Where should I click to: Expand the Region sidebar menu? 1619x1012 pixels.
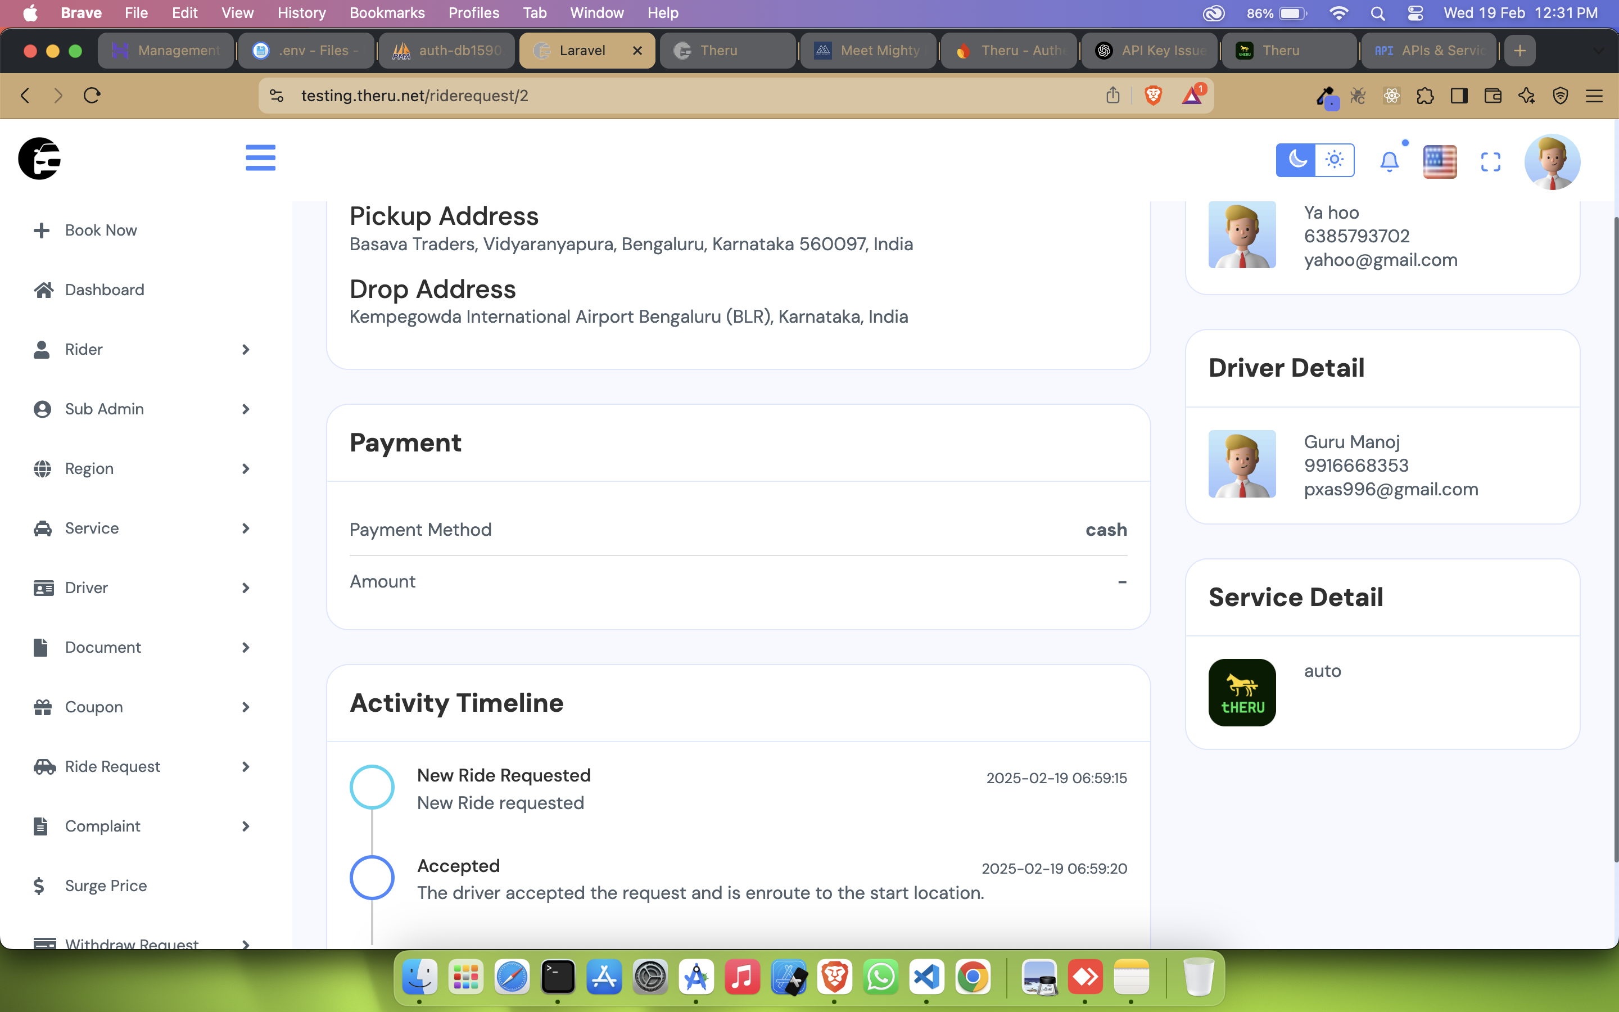[x=141, y=468]
